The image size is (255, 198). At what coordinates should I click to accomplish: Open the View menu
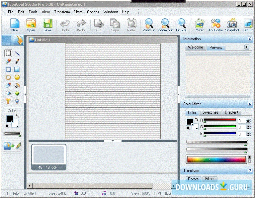46,12
